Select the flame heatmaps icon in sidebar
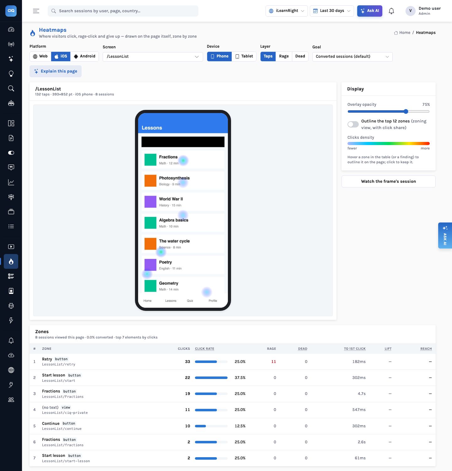The height and width of the screenshot is (471, 452). coord(11,262)
